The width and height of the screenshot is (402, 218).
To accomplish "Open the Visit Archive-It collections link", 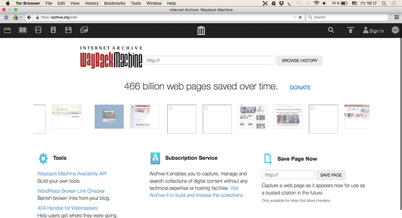I will click(x=197, y=192).
